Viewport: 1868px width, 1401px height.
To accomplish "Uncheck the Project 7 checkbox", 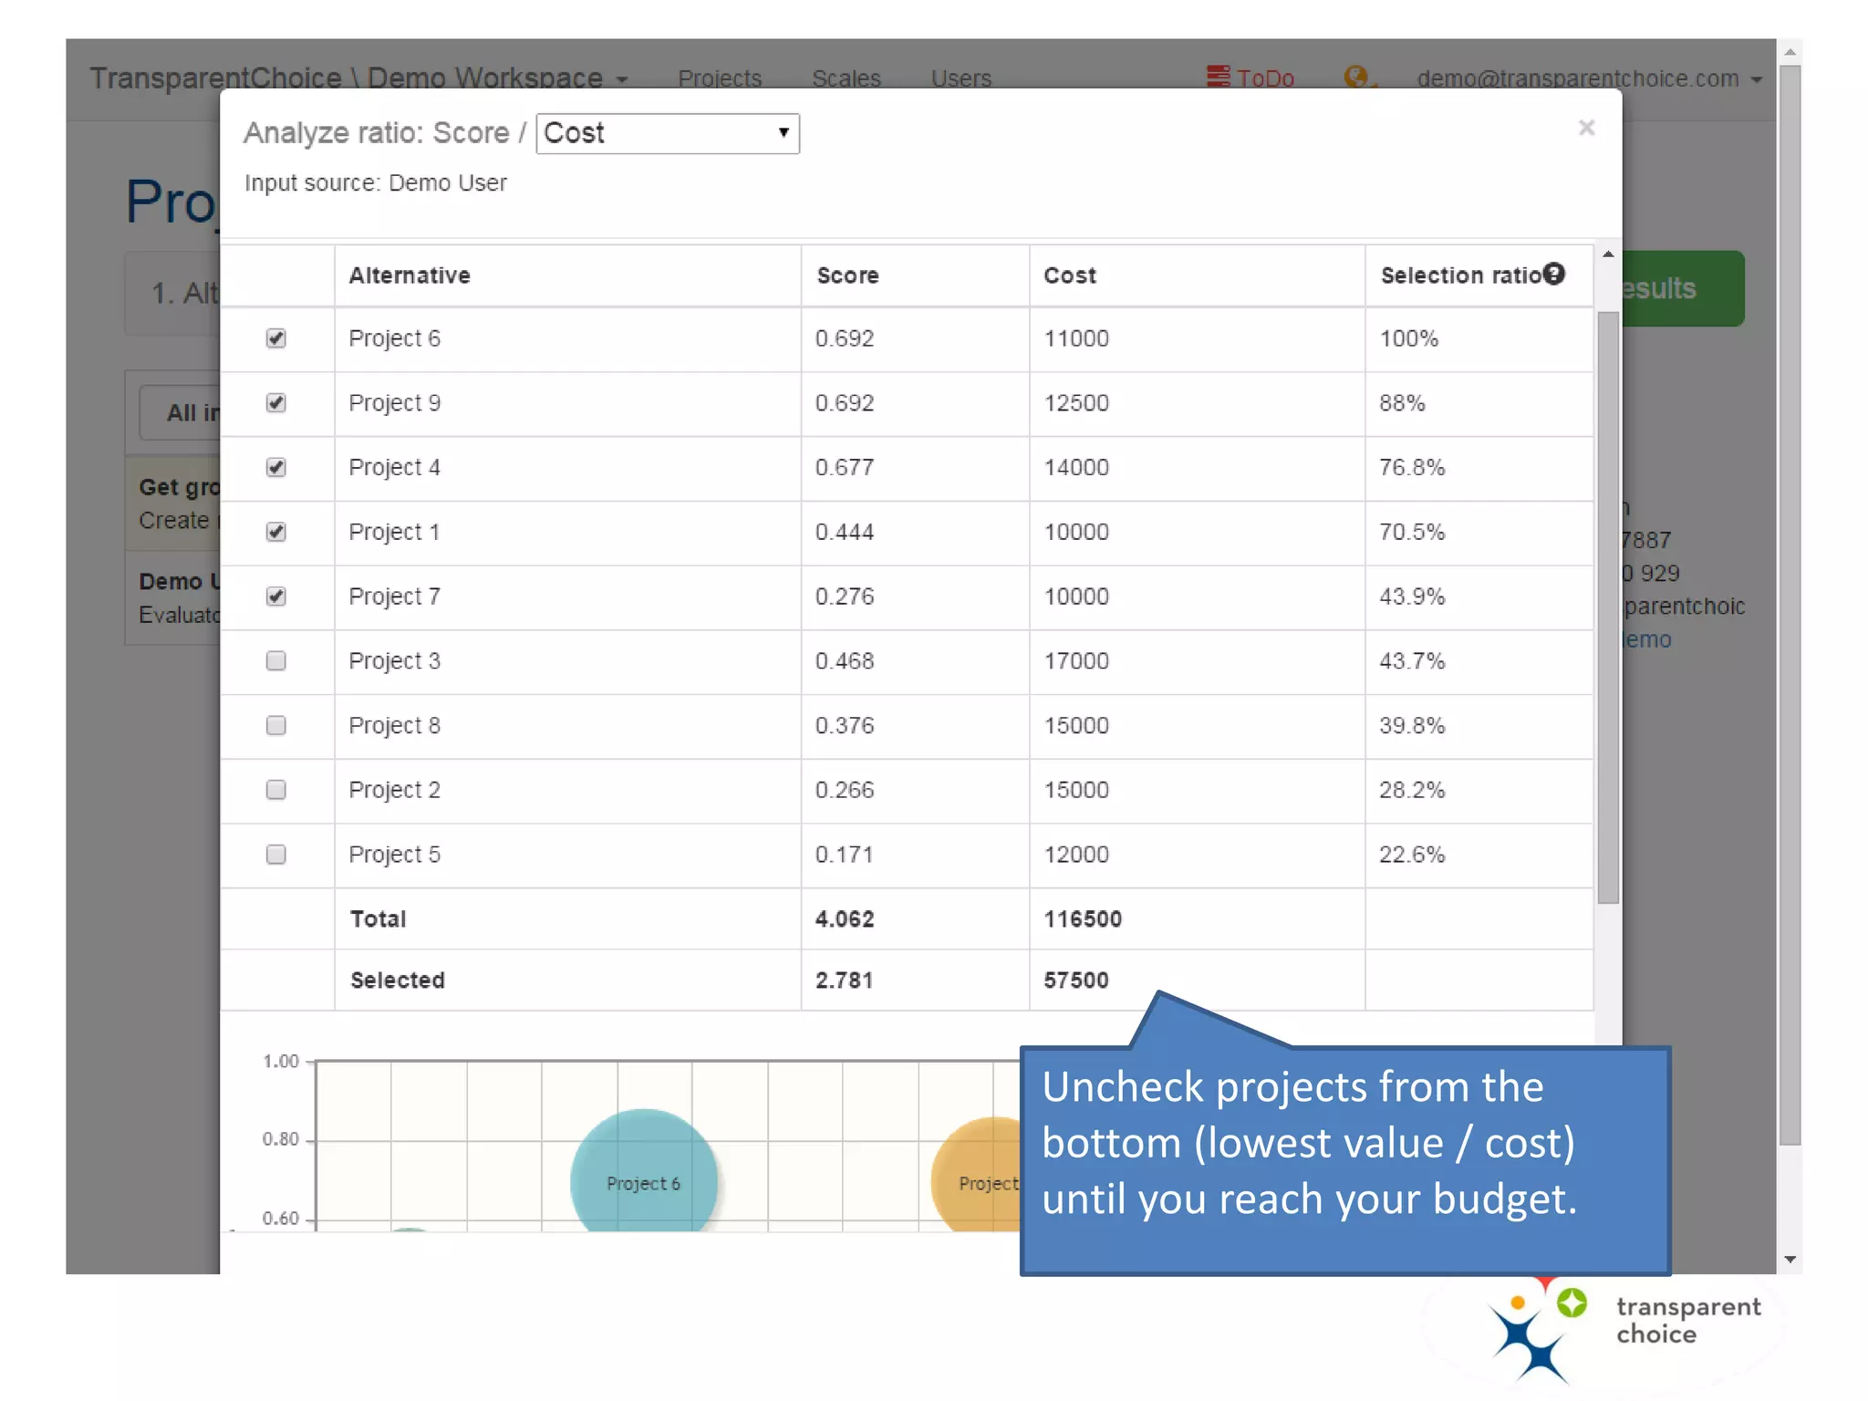I will pos(275,597).
